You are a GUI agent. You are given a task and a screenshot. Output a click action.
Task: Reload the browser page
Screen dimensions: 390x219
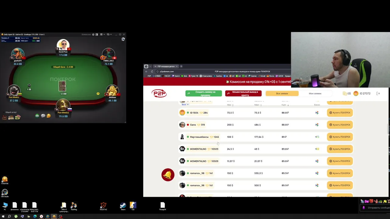pos(152,71)
